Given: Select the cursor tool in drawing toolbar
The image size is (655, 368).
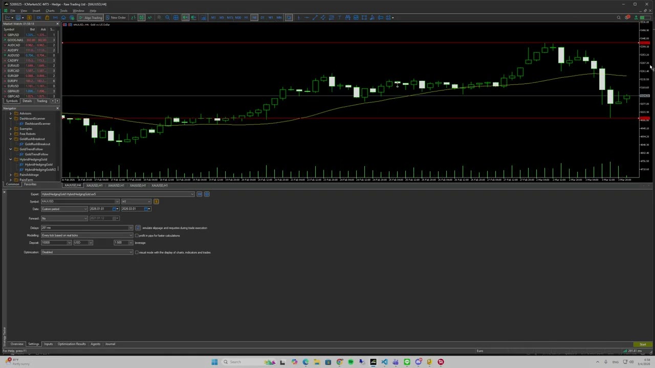Looking at the screenshot, I should click(289, 17).
